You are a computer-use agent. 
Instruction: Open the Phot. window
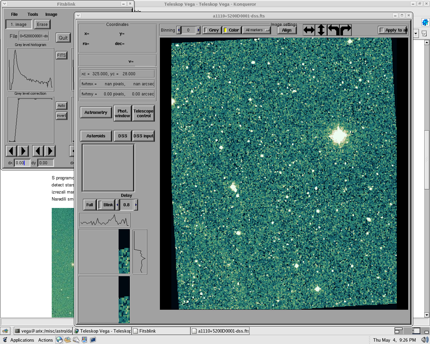[123, 113]
